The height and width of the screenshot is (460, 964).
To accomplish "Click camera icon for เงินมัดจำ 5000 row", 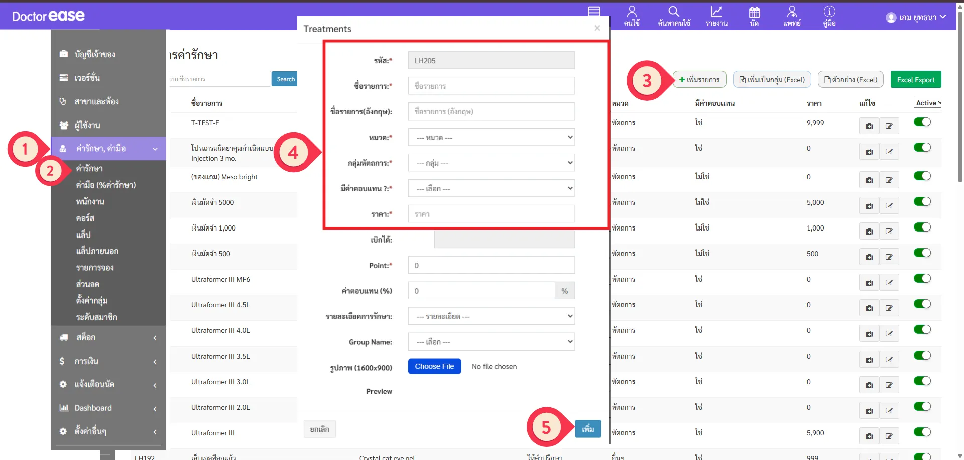I will [869, 206].
